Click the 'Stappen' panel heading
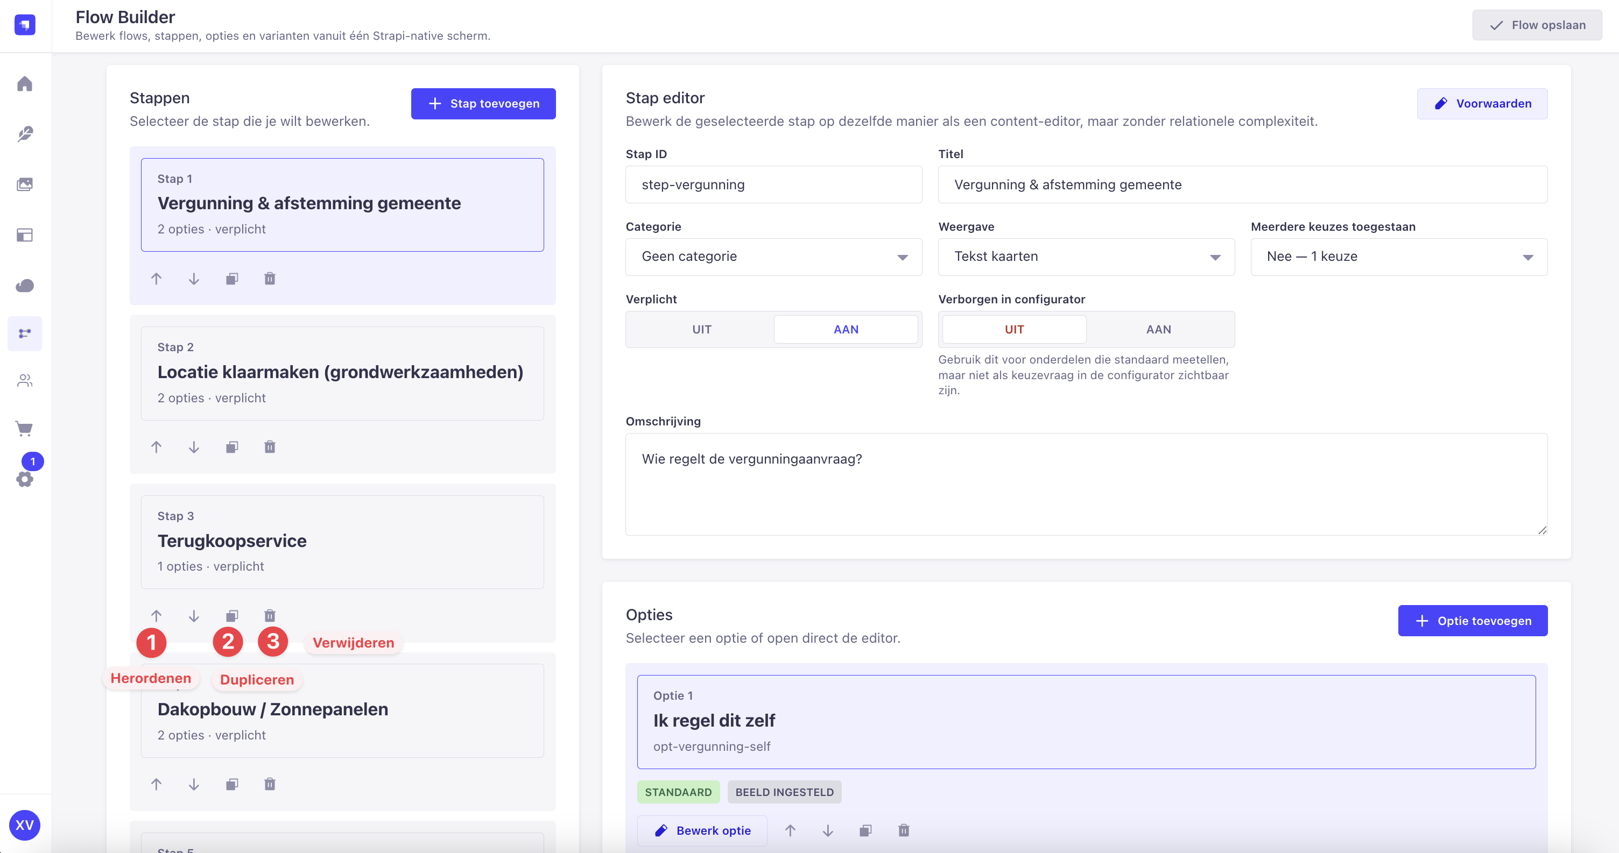1619x853 pixels. click(x=160, y=98)
